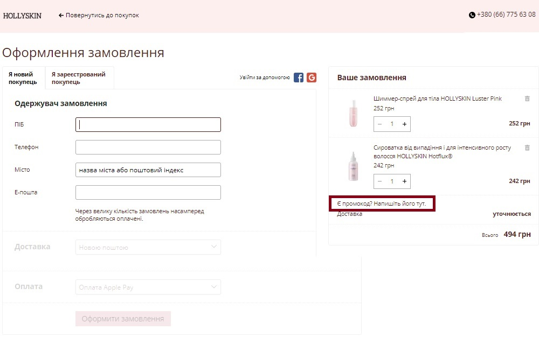Decrease Hotflux serum quantity with the minus icon
The width and height of the screenshot is (539, 344).
tap(379, 181)
